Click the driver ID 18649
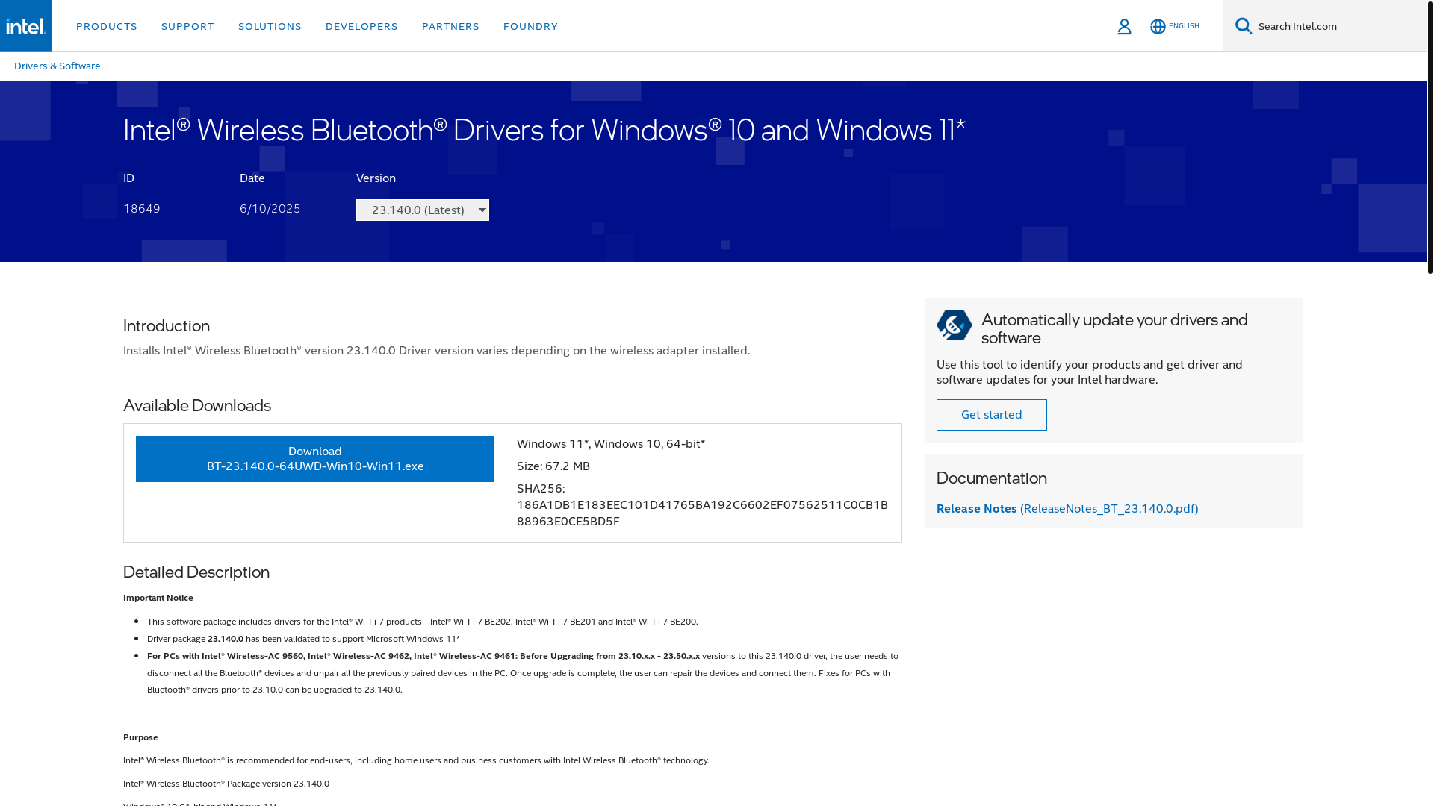The image size is (1434, 806). pos(142,208)
